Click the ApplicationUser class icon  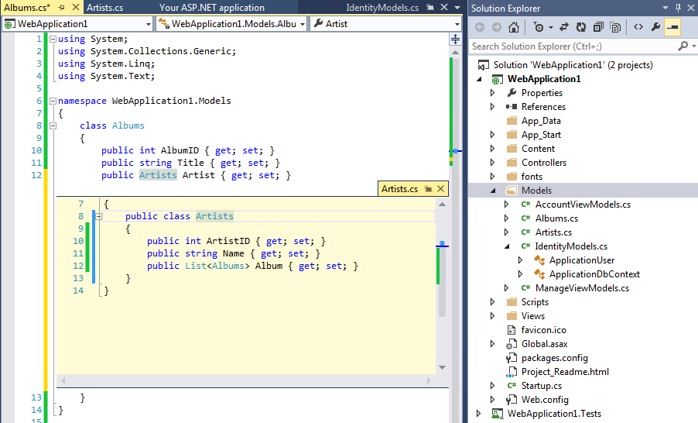click(539, 260)
